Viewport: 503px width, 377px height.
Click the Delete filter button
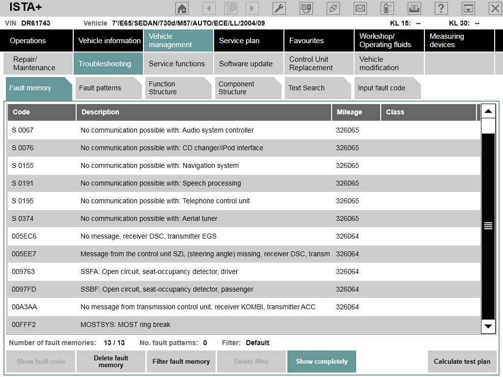pos(251,362)
